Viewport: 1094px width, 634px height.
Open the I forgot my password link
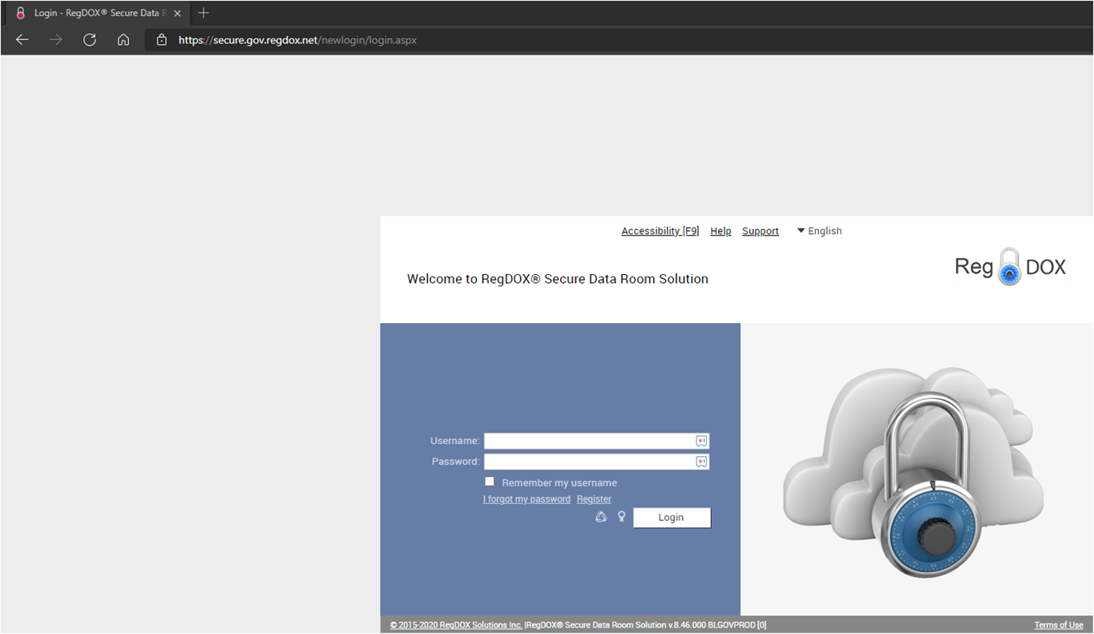527,499
